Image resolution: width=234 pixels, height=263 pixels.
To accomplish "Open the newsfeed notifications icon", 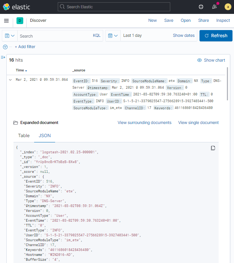I will 214,7.
